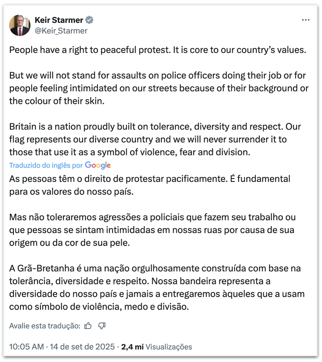Open the tweet's three-dot more options menu
The width and height of the screenshot is (322, 362).
click(305, 20)
